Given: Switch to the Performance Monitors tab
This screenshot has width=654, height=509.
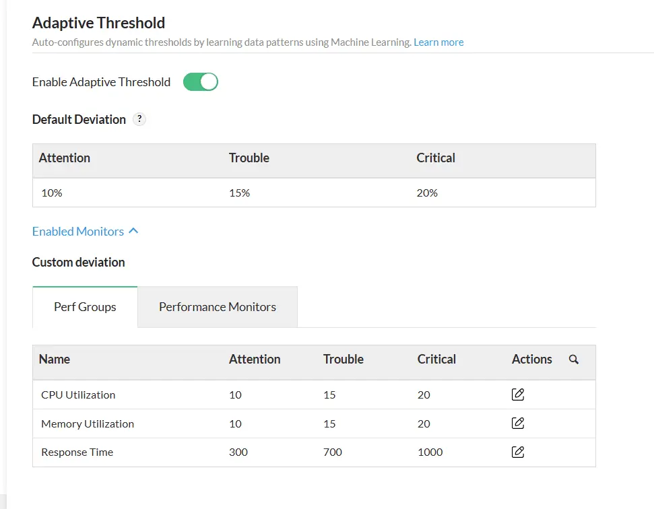Looking at the screenshot, I should pyautogui.click(x=217, y=306).
